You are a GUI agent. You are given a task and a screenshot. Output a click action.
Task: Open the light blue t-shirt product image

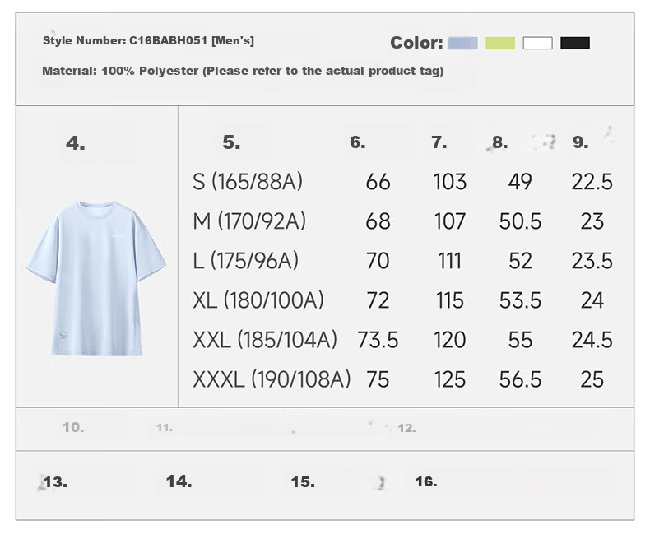pos(96,279)
